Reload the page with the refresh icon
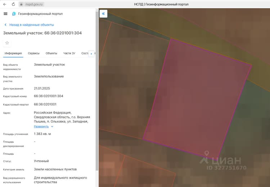This screenshot has height=187, width=270. pyautogui.click(x=13, y=4)
